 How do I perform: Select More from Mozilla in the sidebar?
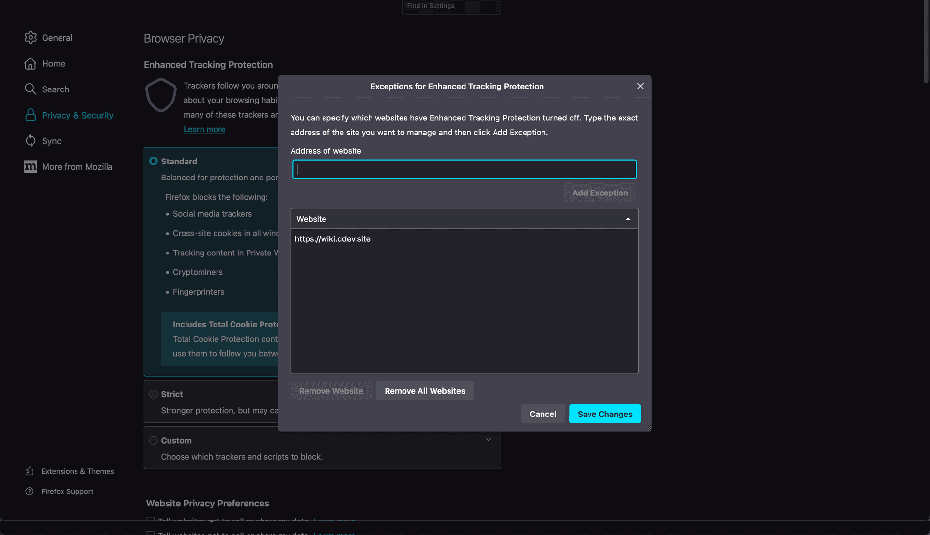point(77,166)
